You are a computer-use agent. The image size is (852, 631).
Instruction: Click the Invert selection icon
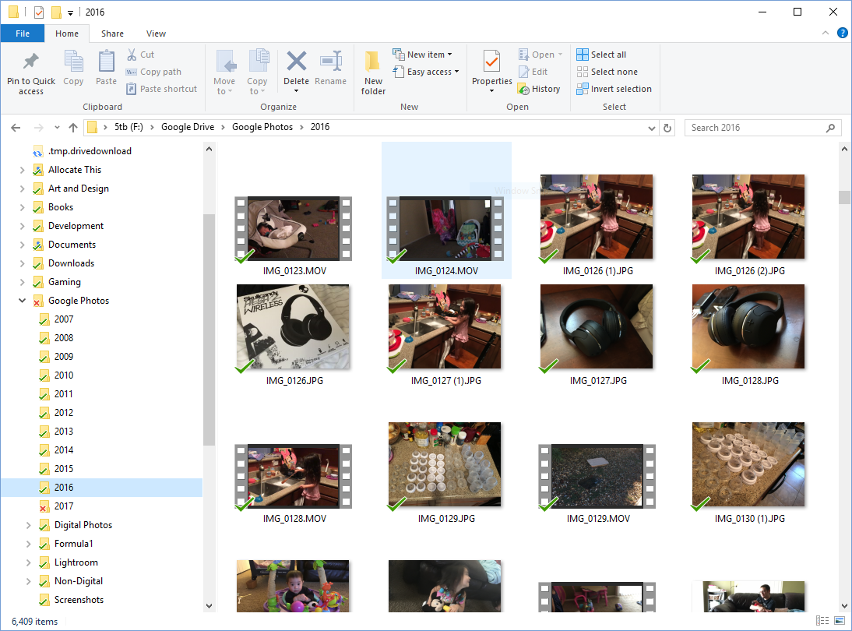click(x=582, y=89)
